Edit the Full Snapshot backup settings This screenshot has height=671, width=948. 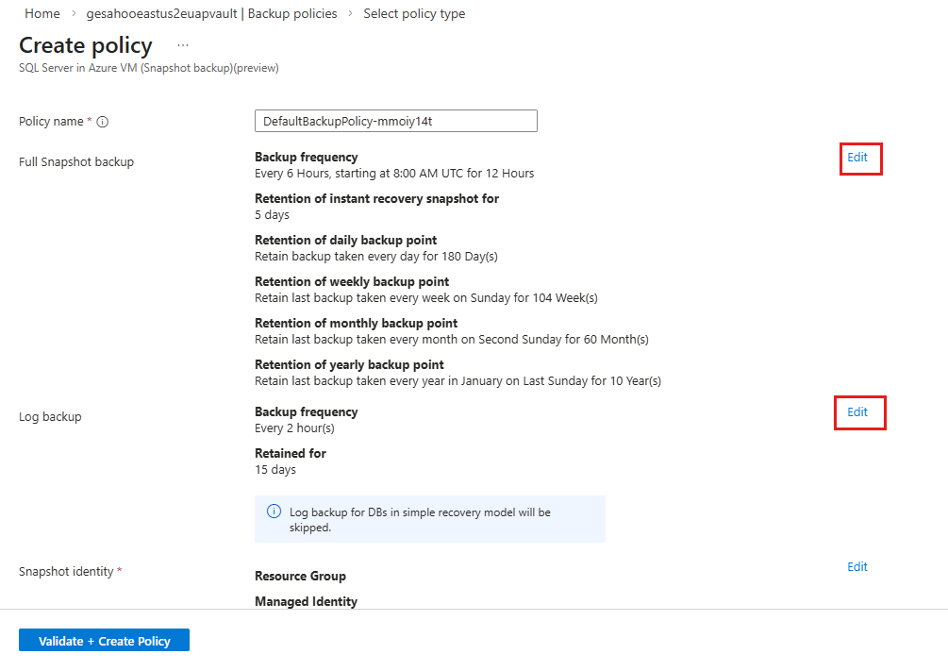(857, 158)
